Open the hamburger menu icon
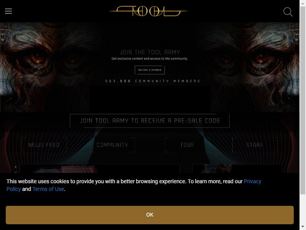This screenshot has width=306, height=230. (x=8, y=11)
